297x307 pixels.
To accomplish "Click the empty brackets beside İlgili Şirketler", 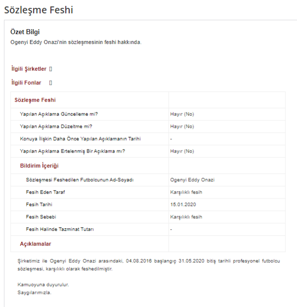I will 50,69.
